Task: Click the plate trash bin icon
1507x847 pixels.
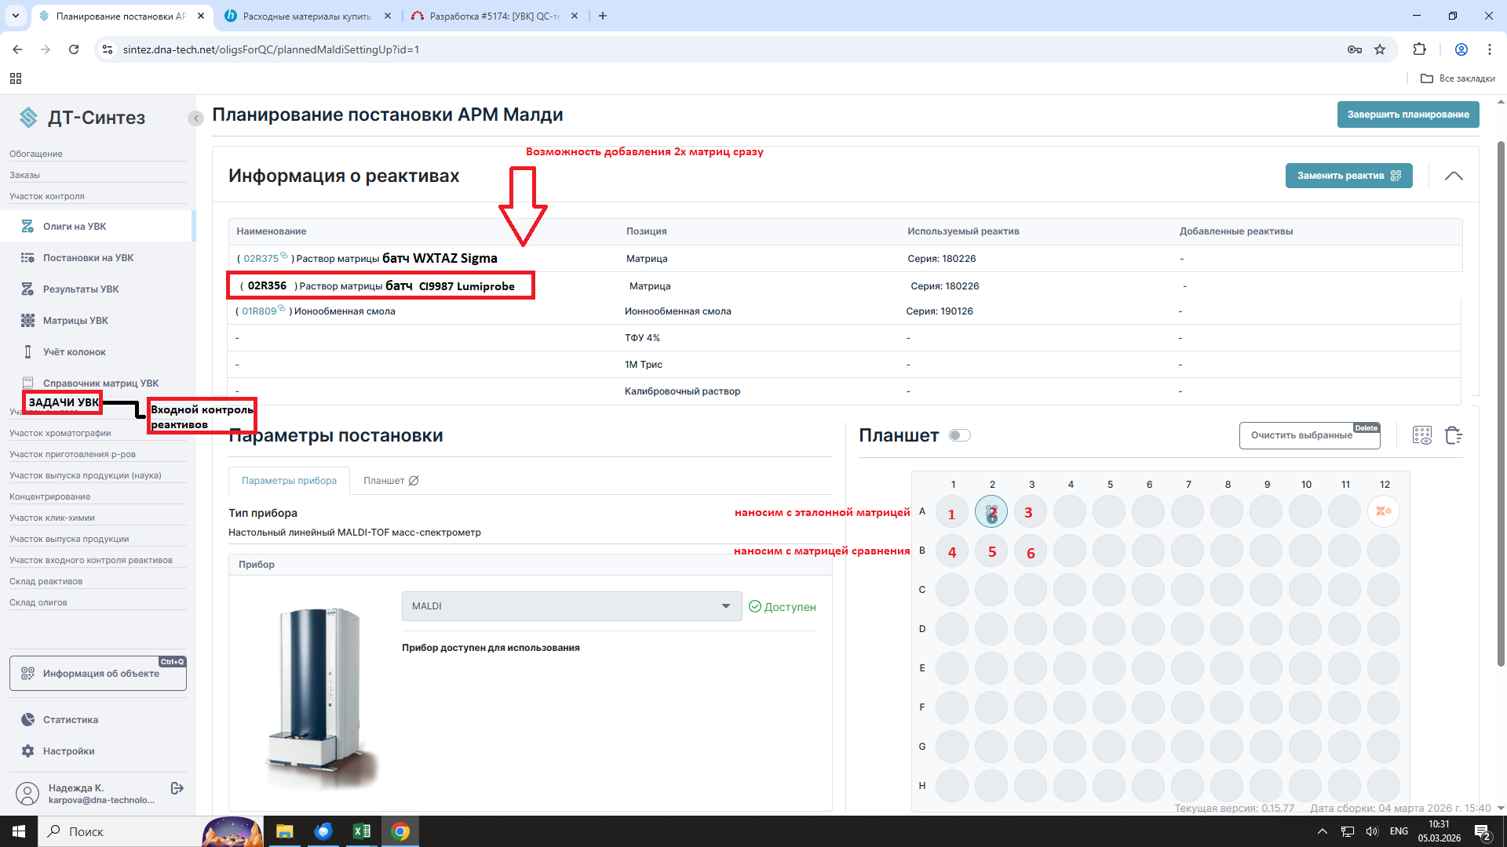Action: coord(1453,435)
